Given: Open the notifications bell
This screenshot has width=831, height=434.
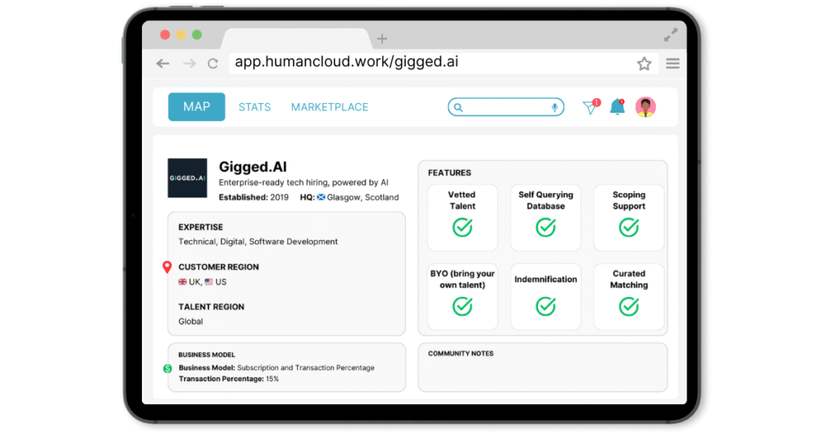Looking at the screenshot, I should [x=617, y=107].
